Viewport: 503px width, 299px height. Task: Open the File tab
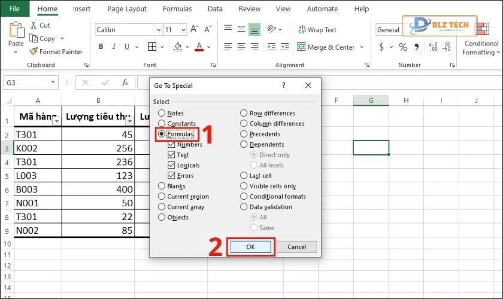click(x=14, y=8)
